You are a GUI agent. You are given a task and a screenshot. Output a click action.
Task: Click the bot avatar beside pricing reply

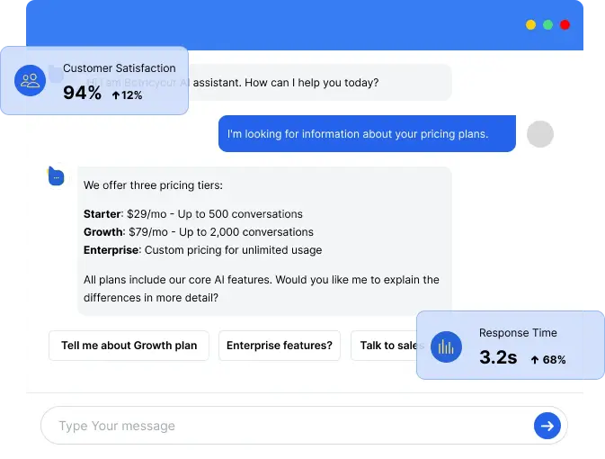(56, 176)
